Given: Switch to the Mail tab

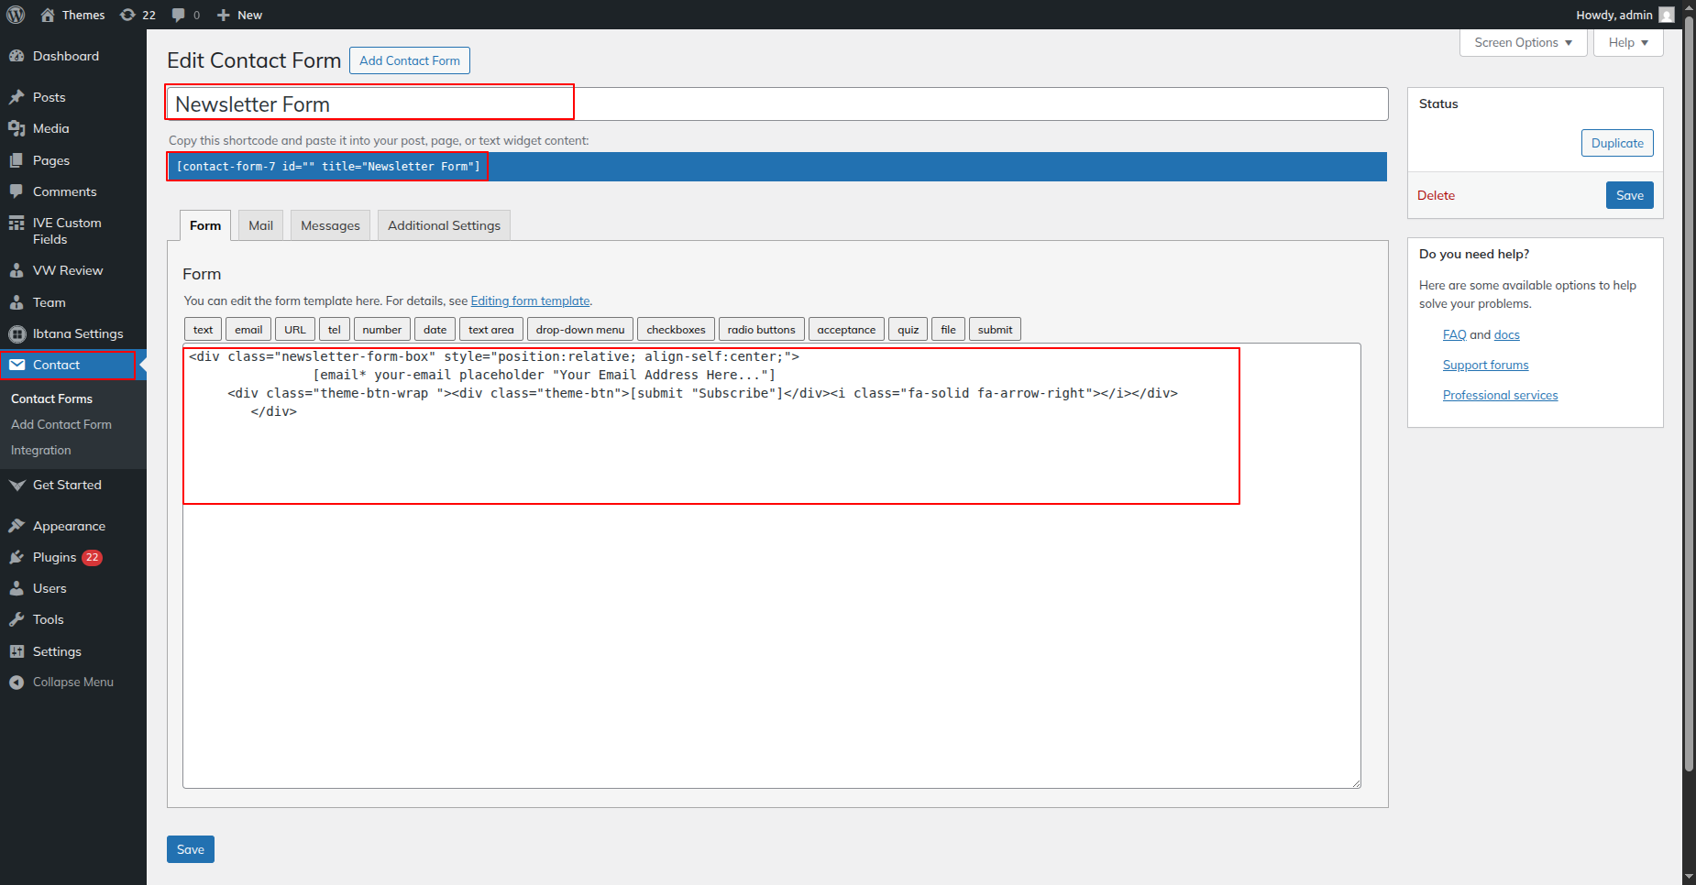Looking at the screenshot, I should point(260,225).
